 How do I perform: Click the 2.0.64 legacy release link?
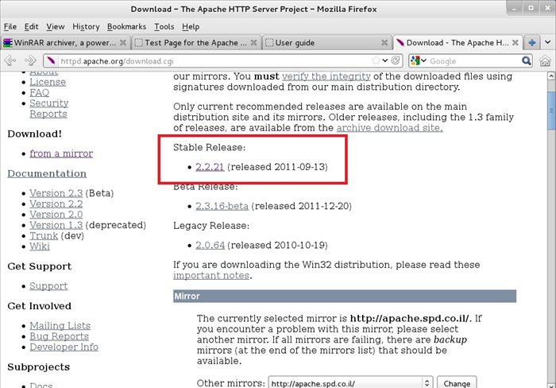point(210,246)
